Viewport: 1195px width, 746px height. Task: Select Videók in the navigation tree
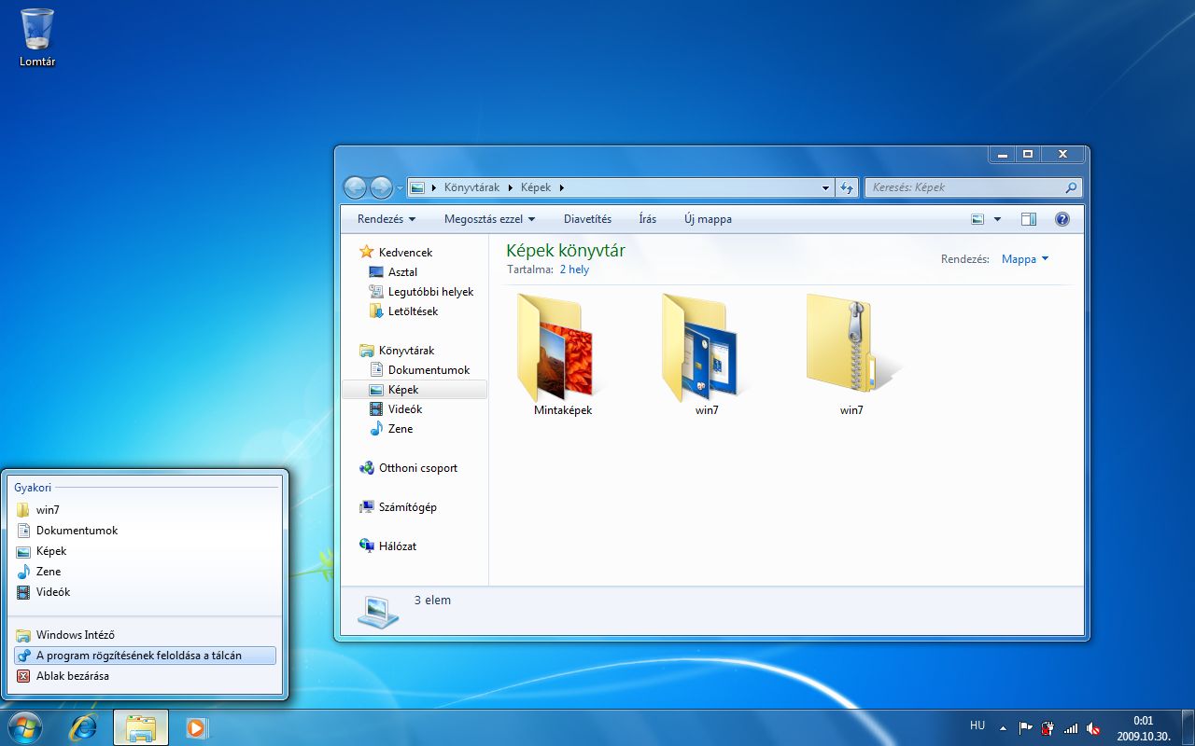pos(405,409)
